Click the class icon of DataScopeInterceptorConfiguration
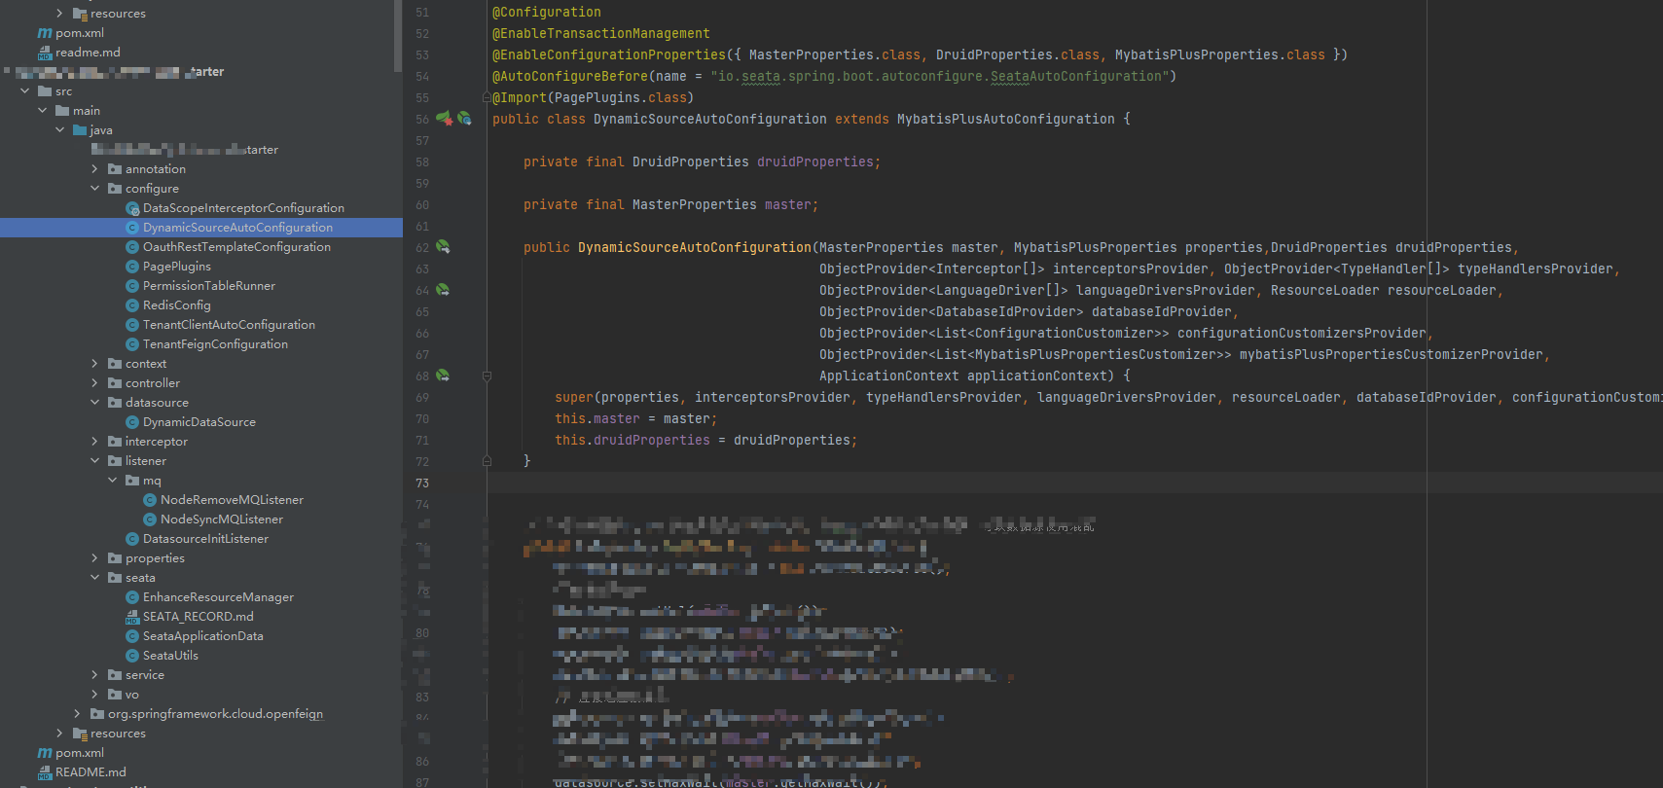 [132, 208]
